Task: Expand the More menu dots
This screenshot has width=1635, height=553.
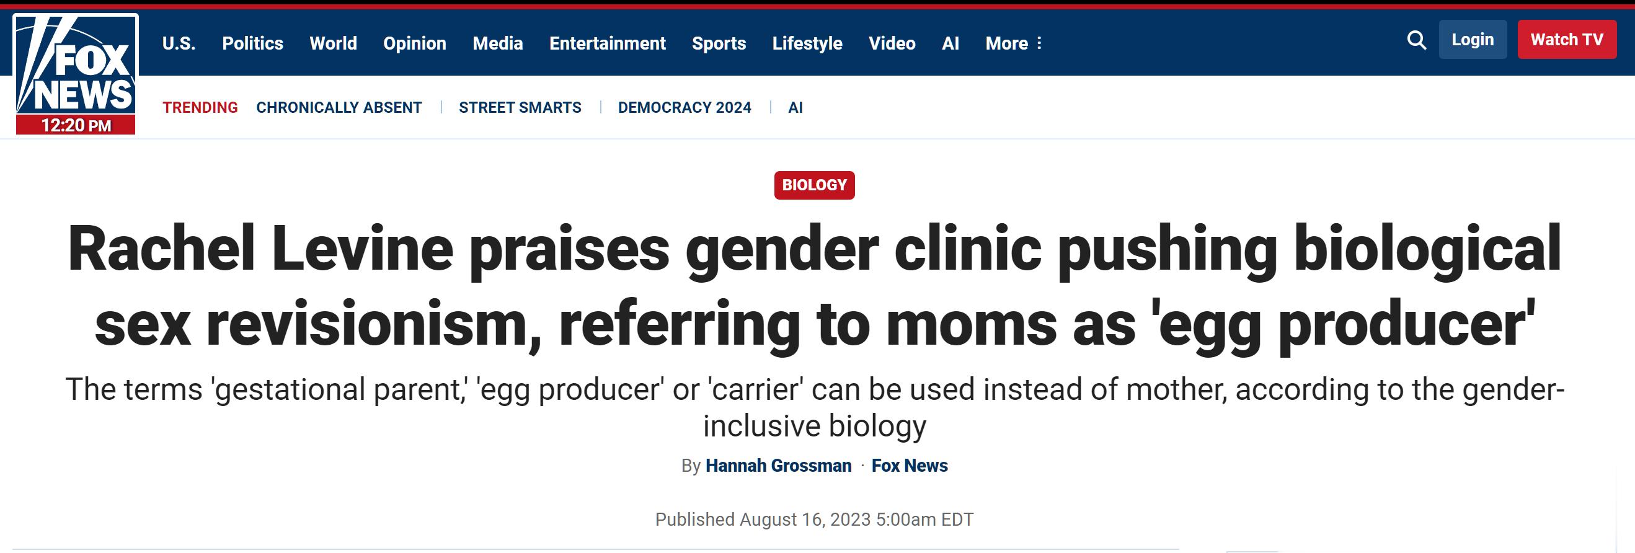Action: coord(1039,43)
